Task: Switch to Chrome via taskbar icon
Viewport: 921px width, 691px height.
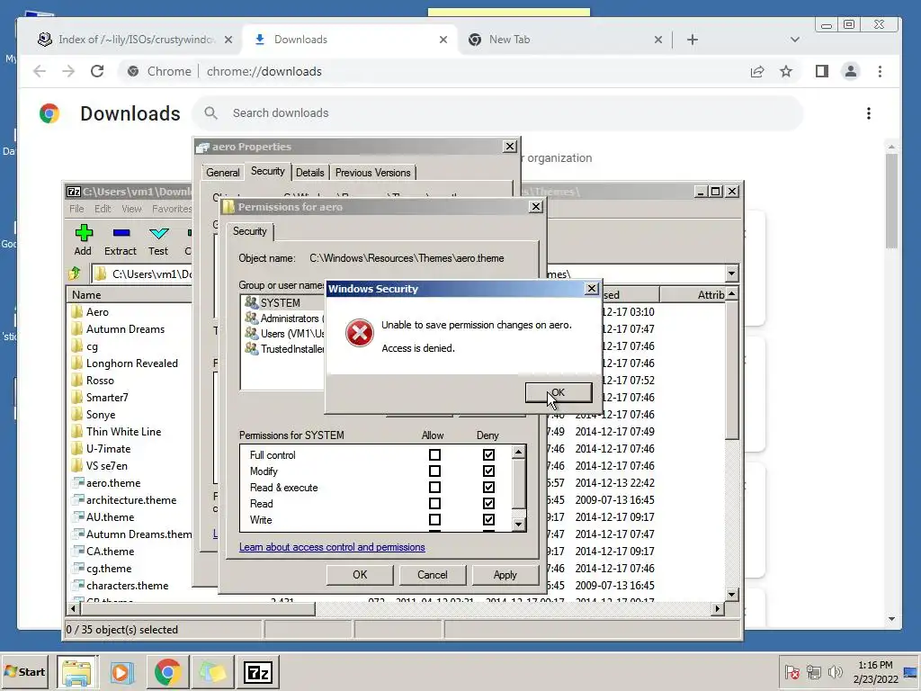Action: (x=167, y=671)
